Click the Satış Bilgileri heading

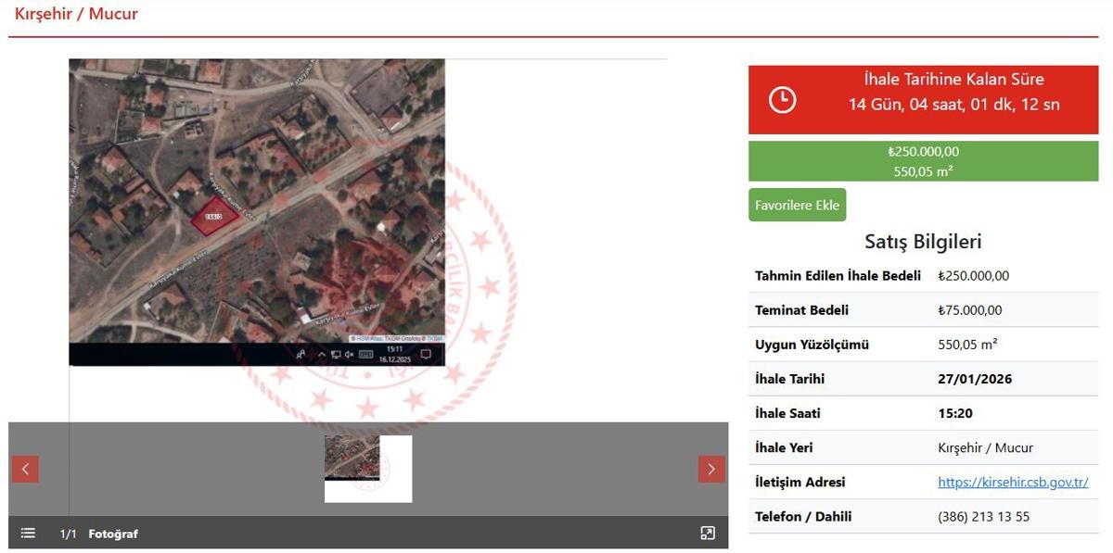(x=923, y=242)
